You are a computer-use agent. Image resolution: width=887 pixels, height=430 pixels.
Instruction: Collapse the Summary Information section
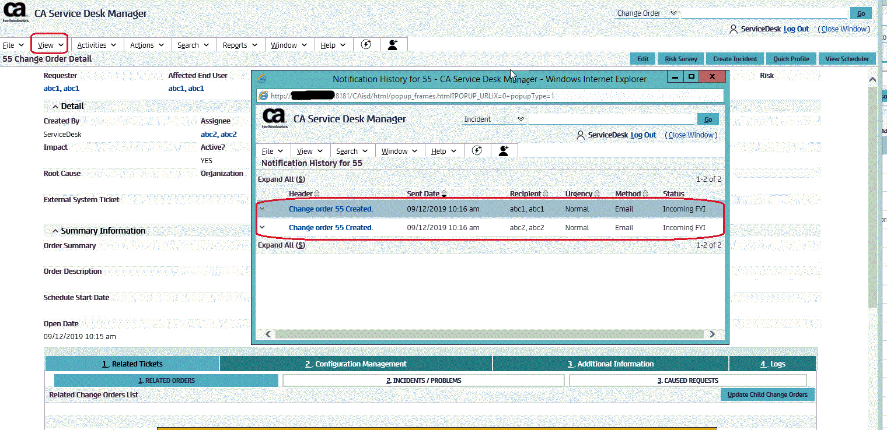coord(55,231)
